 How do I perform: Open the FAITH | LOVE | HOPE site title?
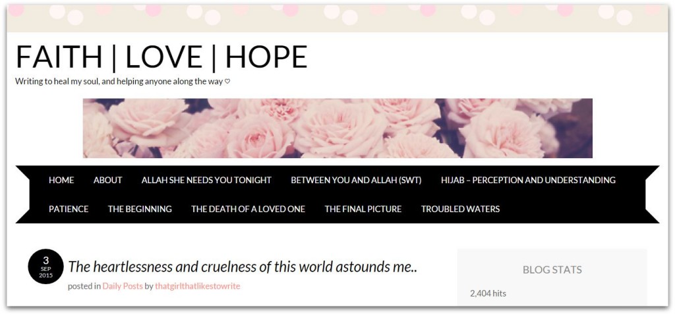pyautogui.click(x=161, y=58)
